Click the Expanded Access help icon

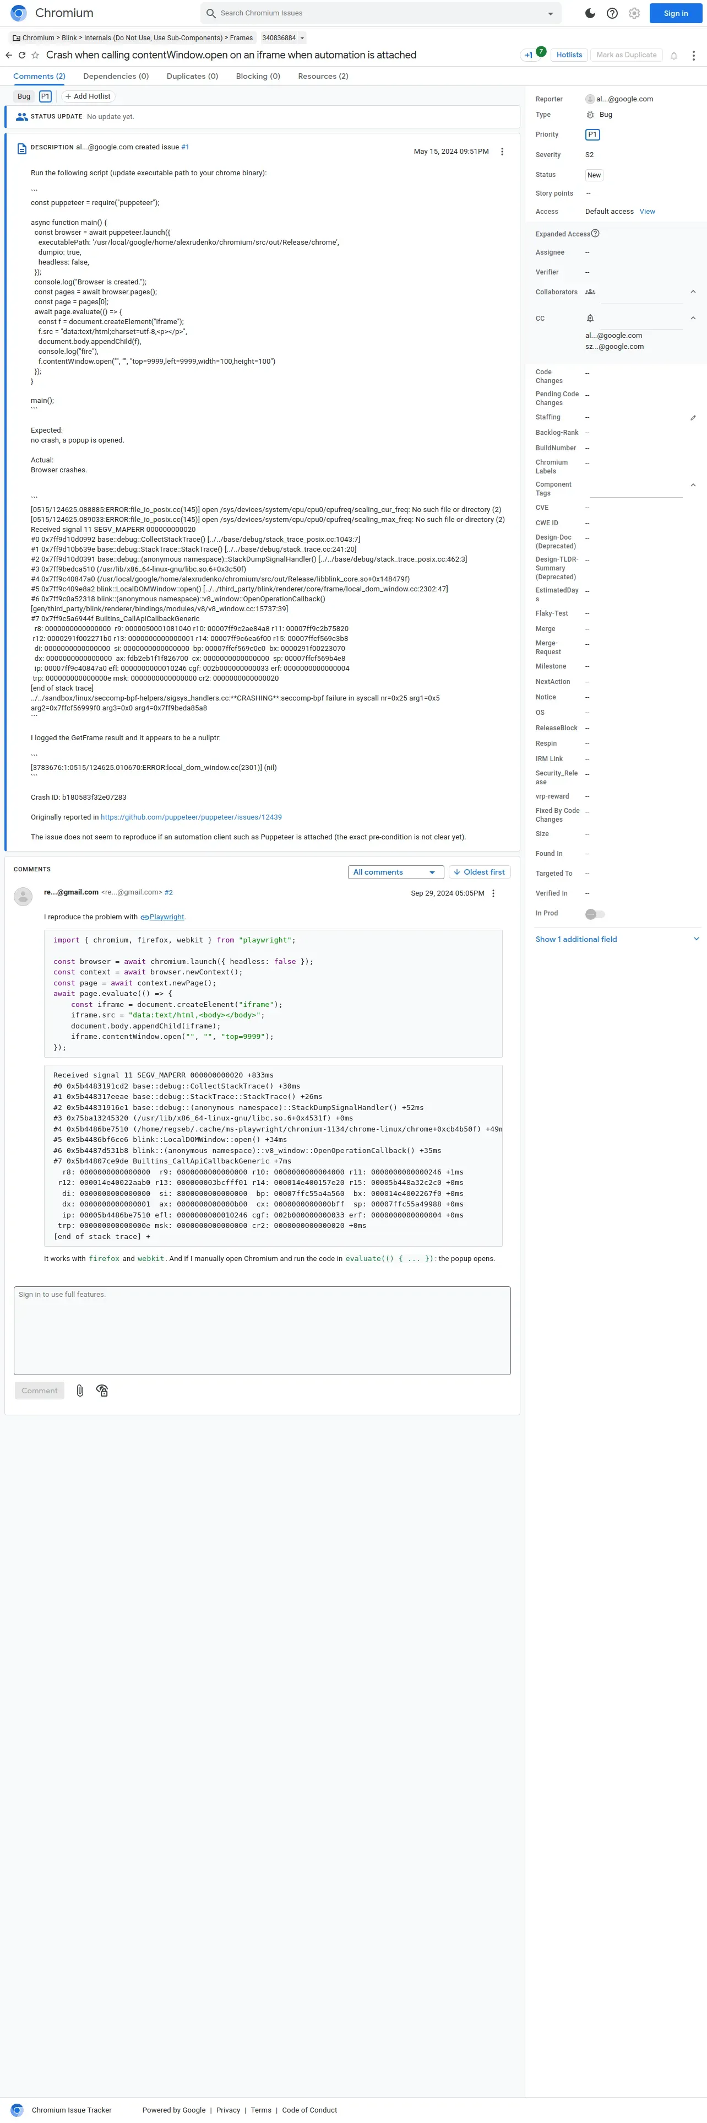(596, 233)
